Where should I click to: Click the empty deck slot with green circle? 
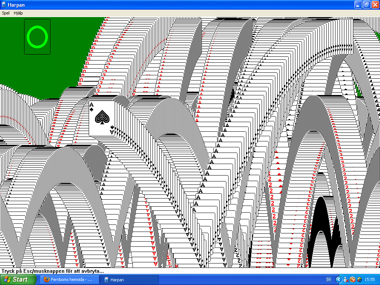[37, 37]
